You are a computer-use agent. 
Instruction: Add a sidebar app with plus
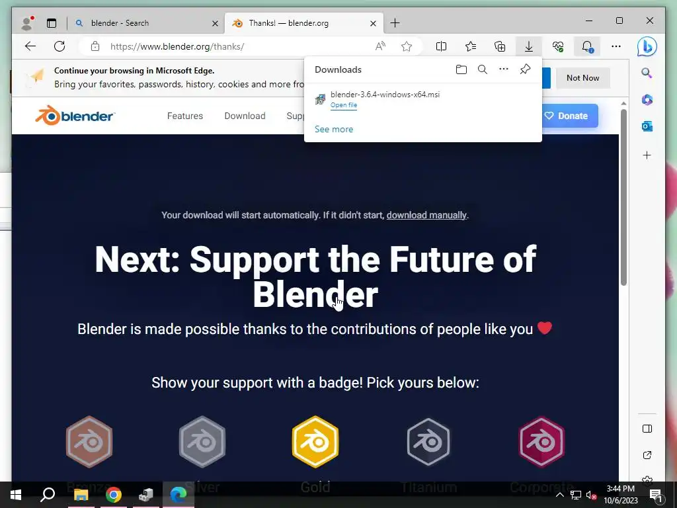[x=647, y=155]
